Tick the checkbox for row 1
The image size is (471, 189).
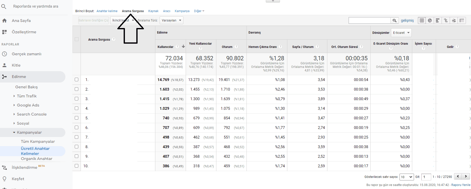(77, 80)
